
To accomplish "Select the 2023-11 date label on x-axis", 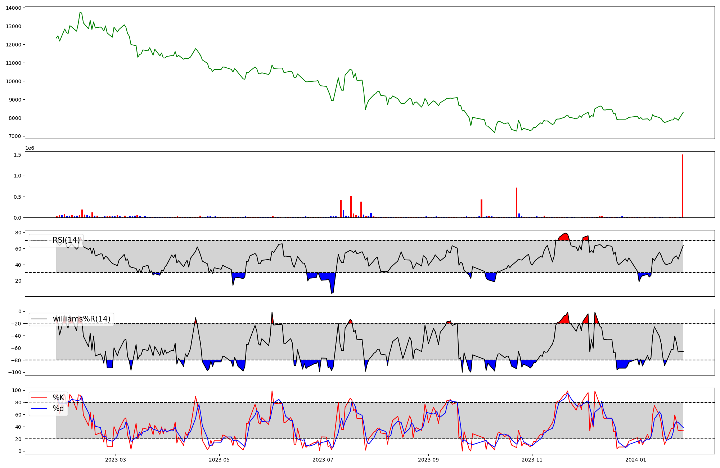I will click(x=532, y=460).
